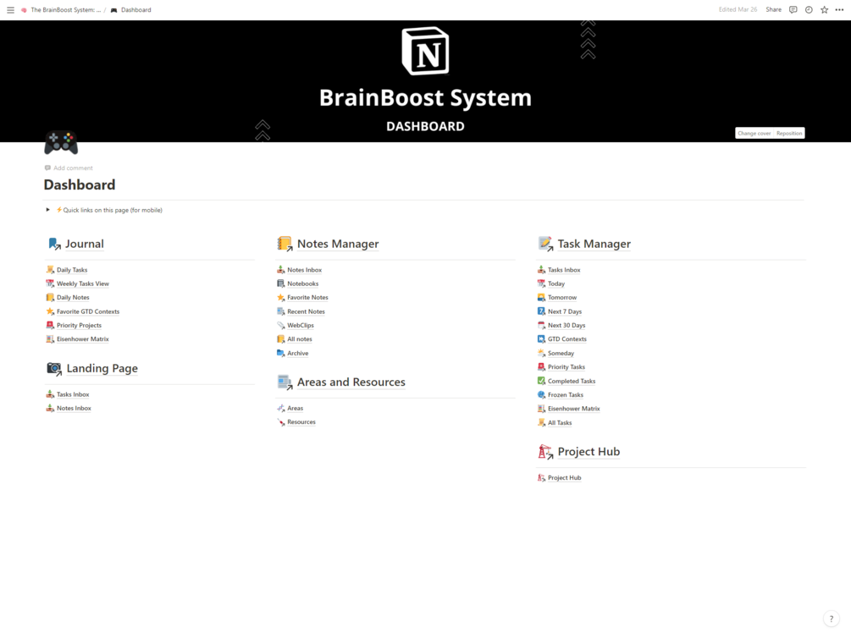851x638 pixels.
Task: Open the All notes link
Action: [x=300, y=339]
